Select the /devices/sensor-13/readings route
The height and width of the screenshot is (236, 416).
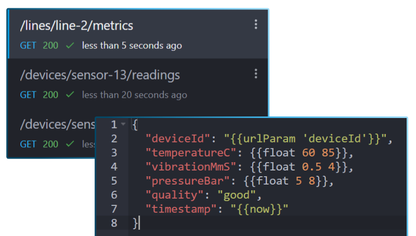click(138, 83)
